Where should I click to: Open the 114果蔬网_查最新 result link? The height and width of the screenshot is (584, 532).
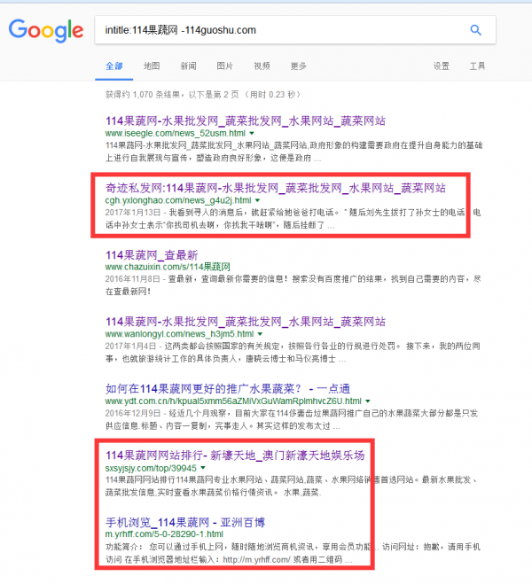[152, 255]
